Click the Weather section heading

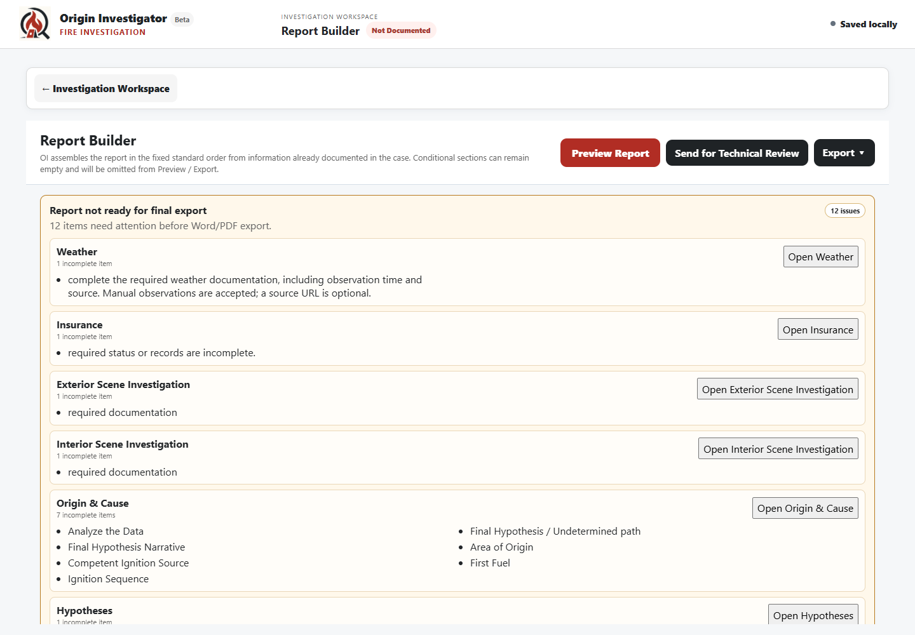77,252
